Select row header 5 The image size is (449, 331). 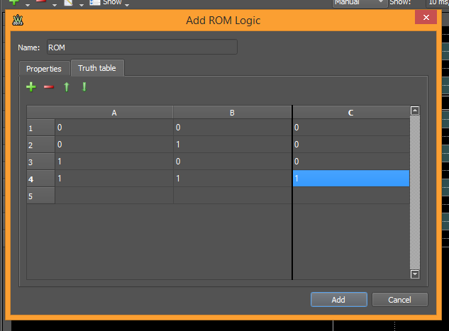pos(40,196)
